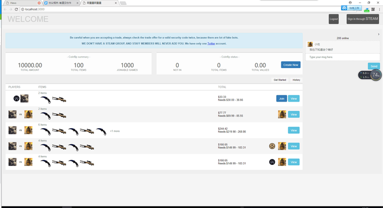Click the winner avatar beside View in $77.77 row
This screenshot has width=383, height=208.
coord(282,114)
